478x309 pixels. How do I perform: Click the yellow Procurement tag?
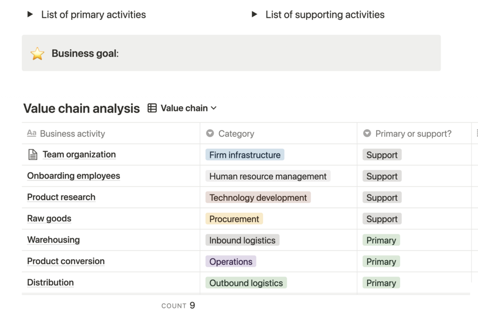pos(234,219)
